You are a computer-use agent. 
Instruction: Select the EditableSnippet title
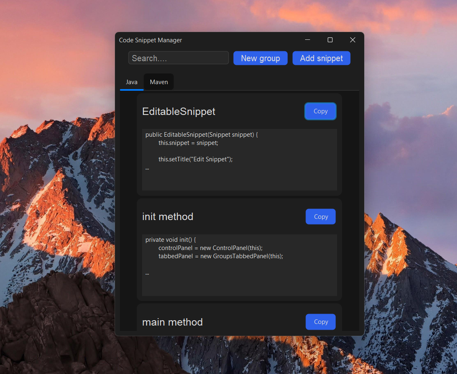179,111
